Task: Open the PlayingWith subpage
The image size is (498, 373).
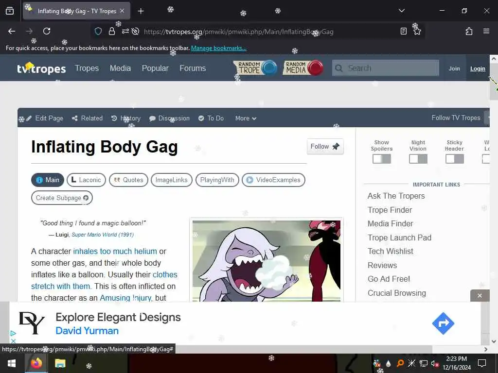Action: pos(217,180)
